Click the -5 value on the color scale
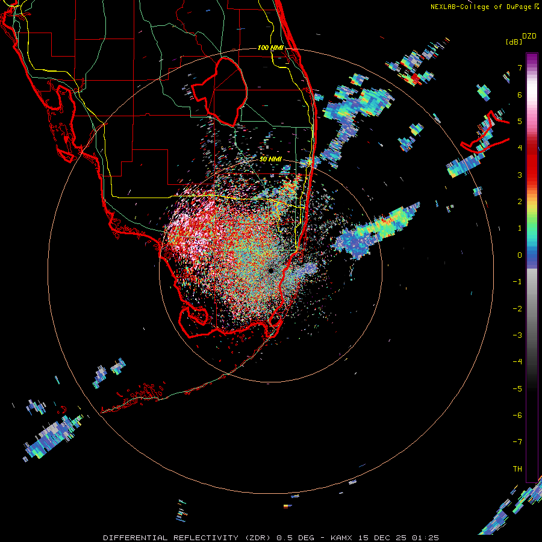The width and height of the screenshot is (542, 542). [517, 389]
